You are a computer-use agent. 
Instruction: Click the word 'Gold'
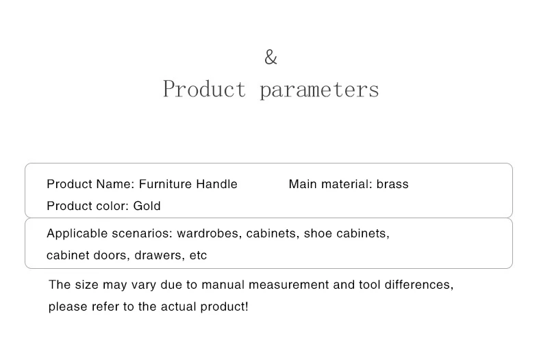coord(147,206)
